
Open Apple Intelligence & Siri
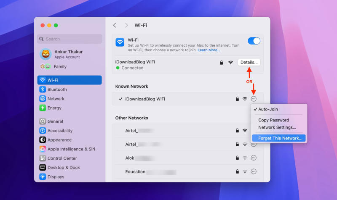71,149
